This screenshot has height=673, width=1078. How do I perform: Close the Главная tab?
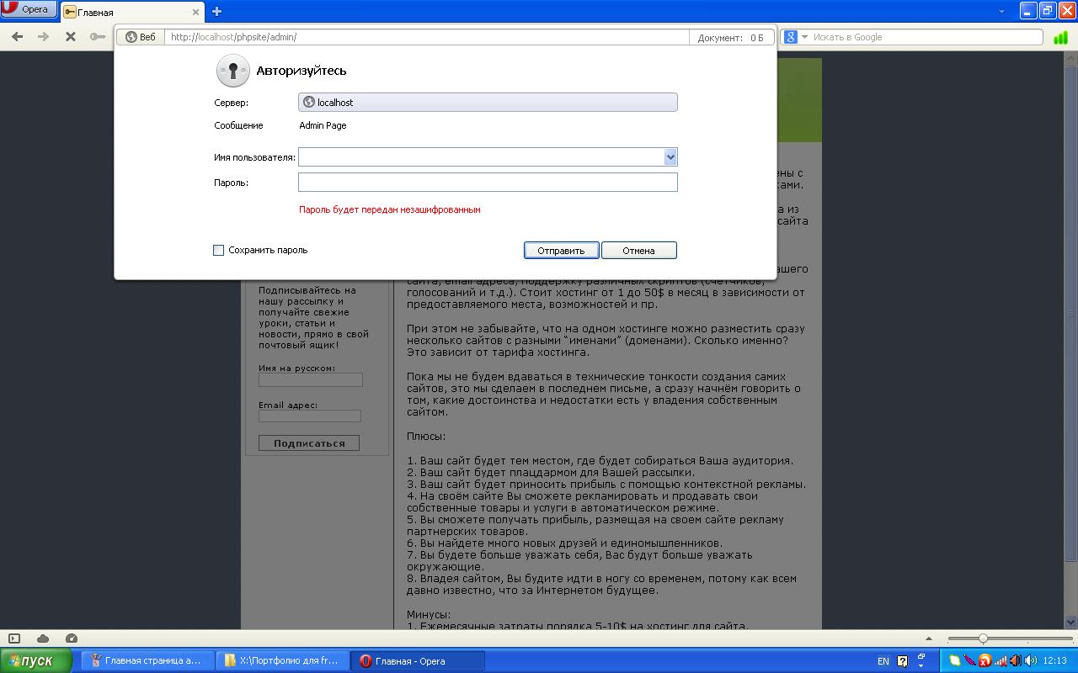(x=196, y=12)
